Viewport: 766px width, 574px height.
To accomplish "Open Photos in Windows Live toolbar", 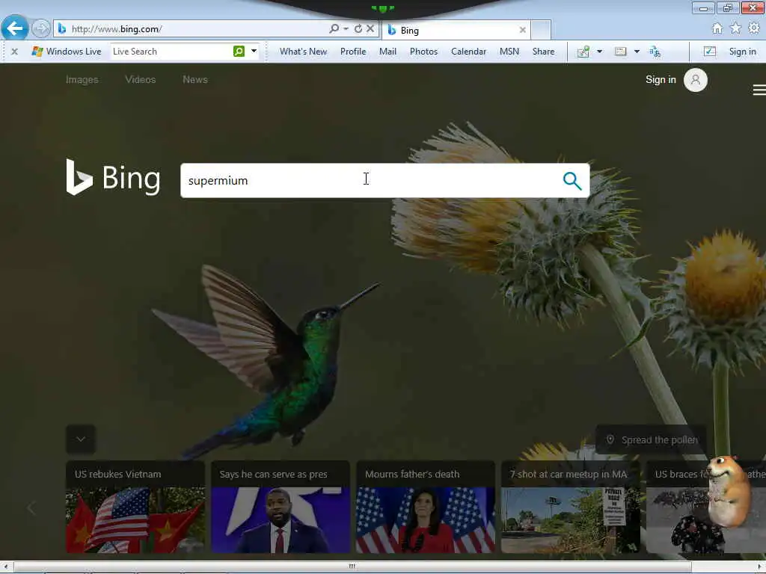I will (x=423, y=52).
